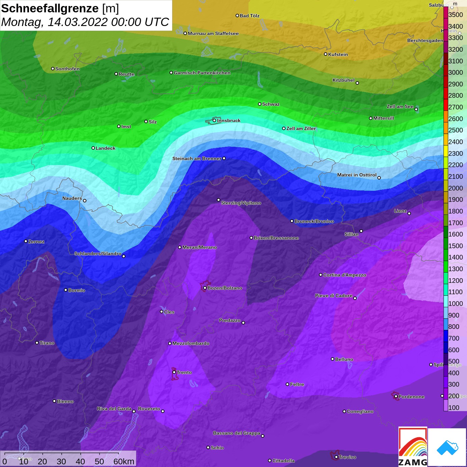Click the Sillian city marker dot
467x467 pixels.
tap(361, 231)
